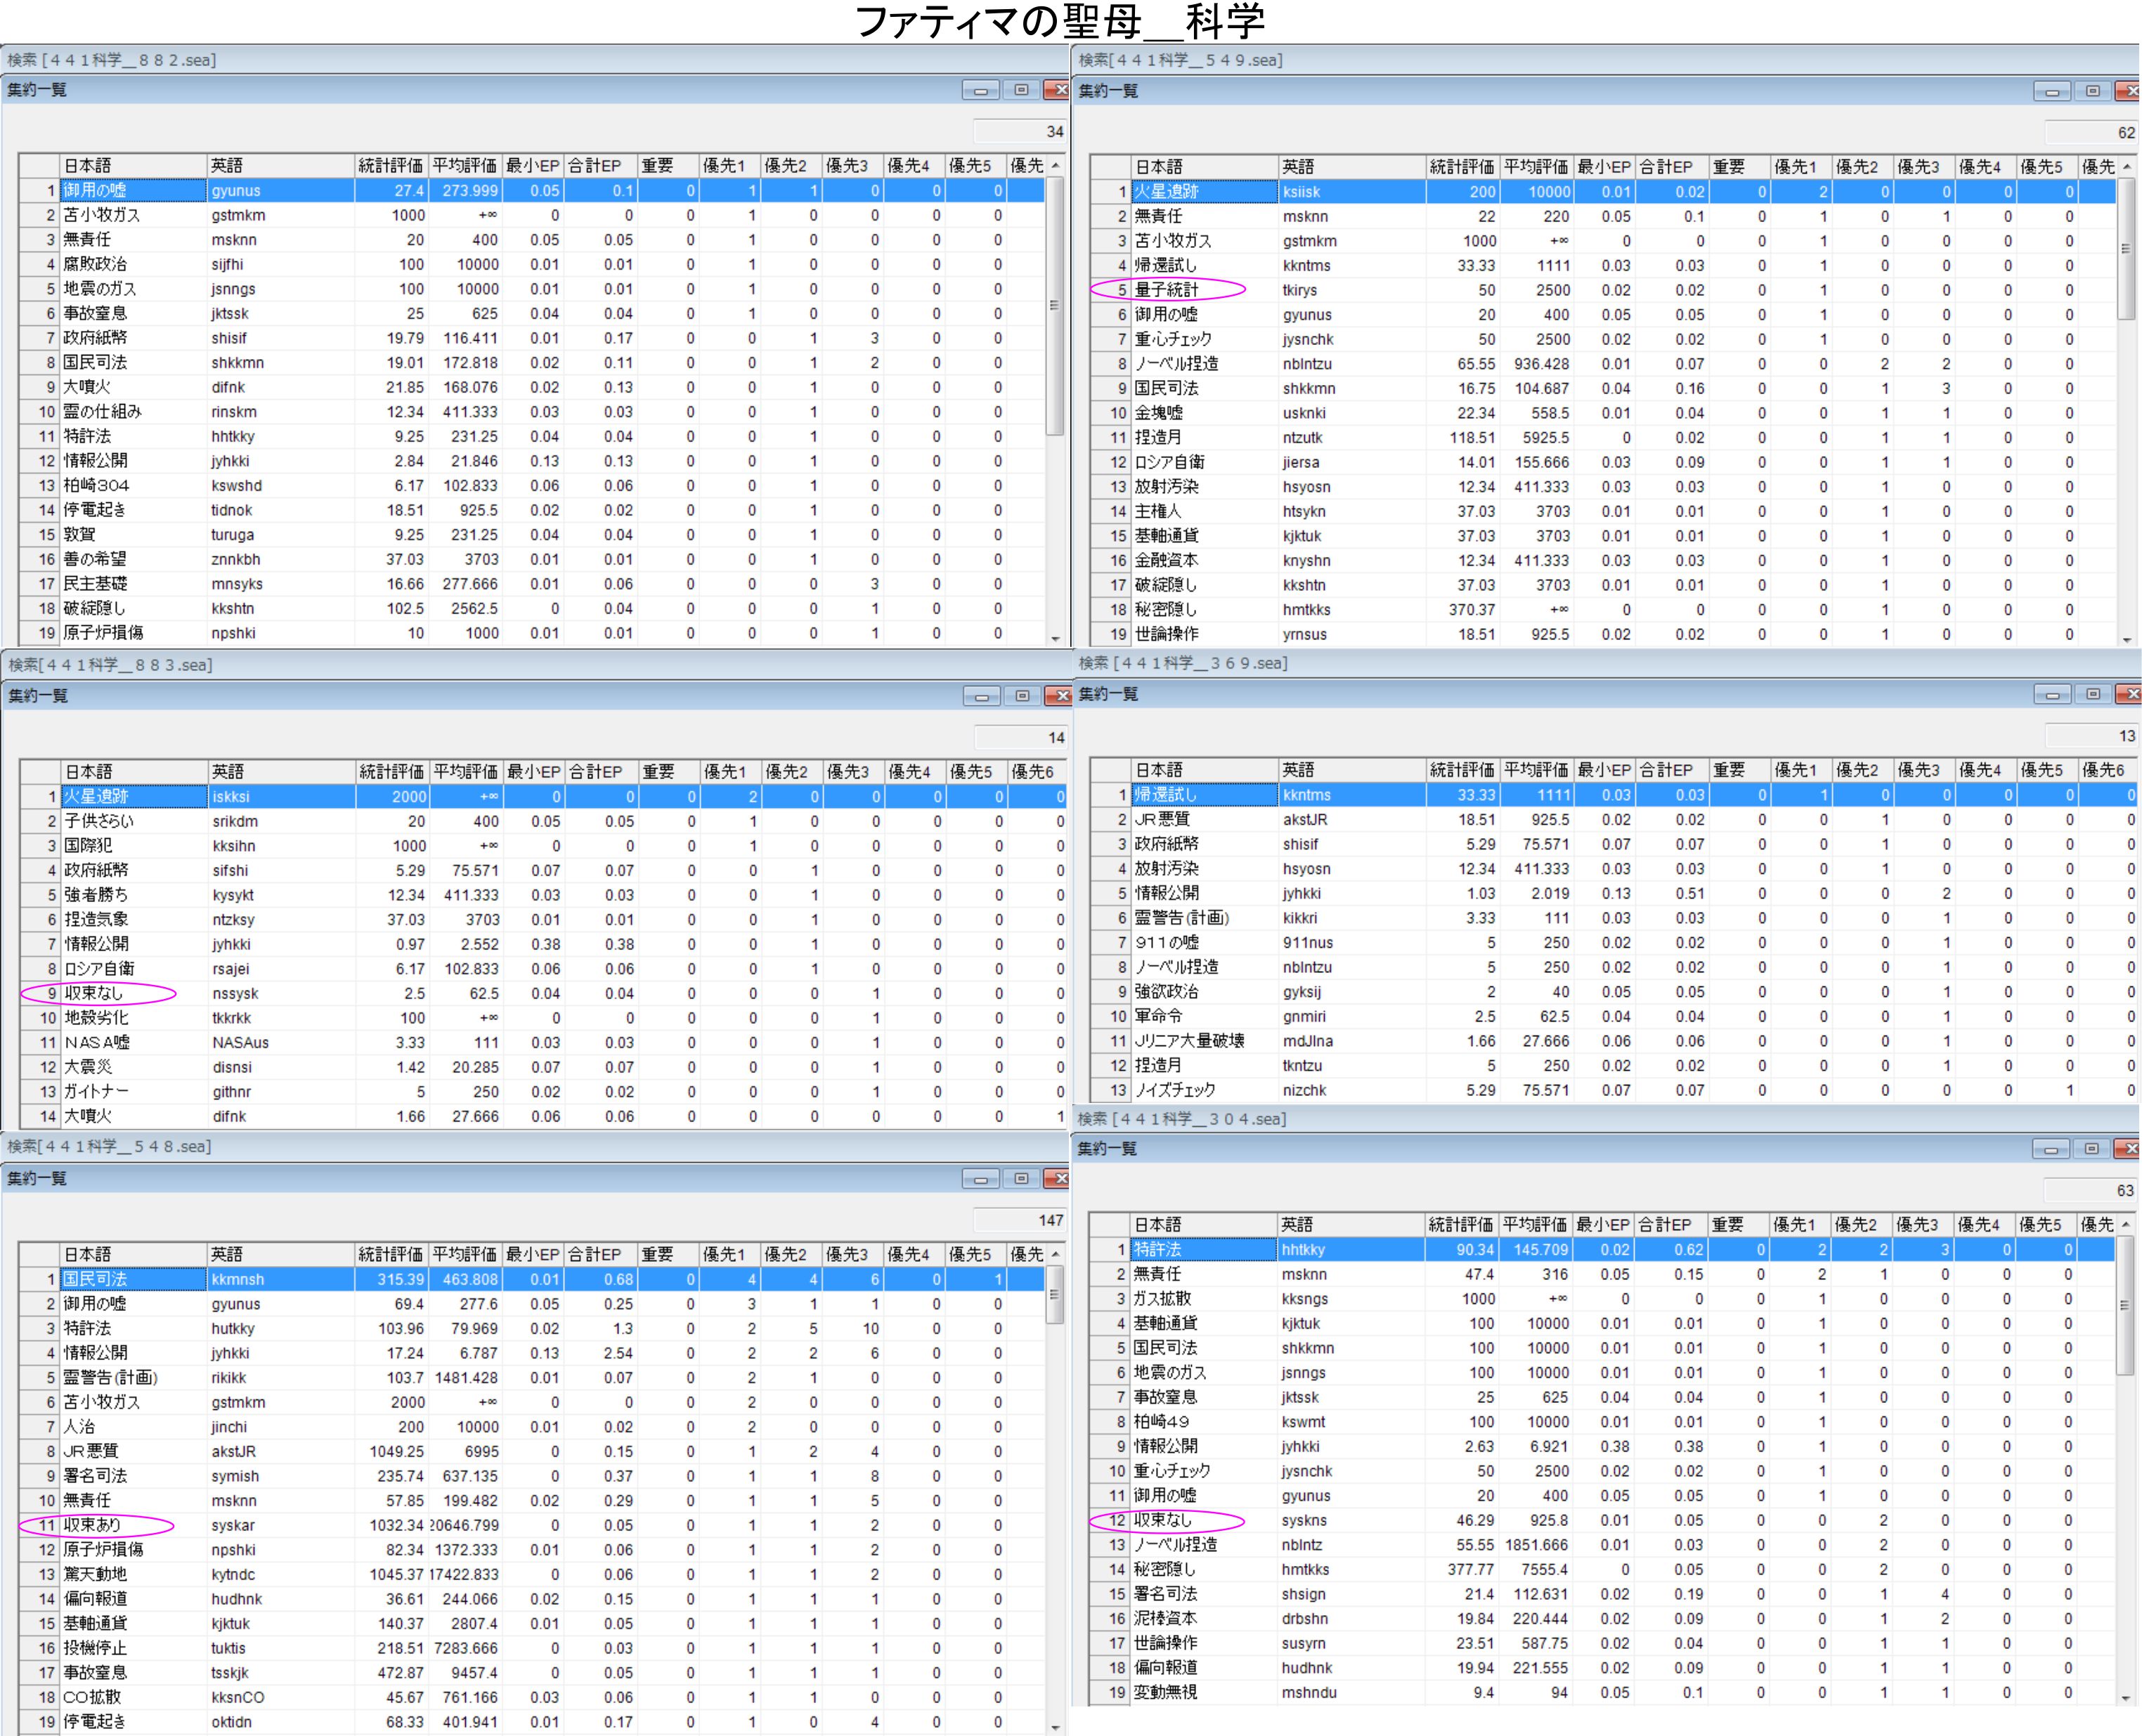Screen dimensions: 2142x1736
Task: Click the count field showing 147
Action: 1020,1221
